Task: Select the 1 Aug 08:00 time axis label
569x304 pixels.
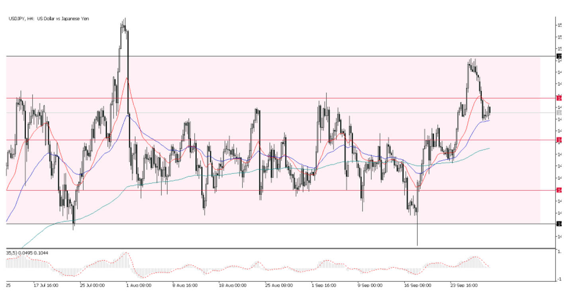Action: pos(139,285)
